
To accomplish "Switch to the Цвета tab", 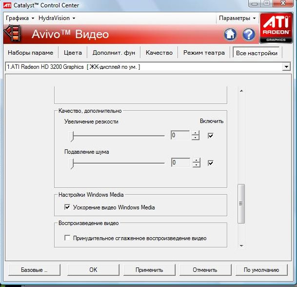I will [73, 53].
